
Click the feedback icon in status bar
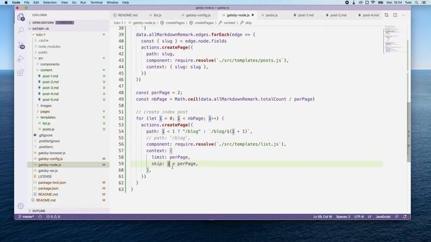coord(397,216)
